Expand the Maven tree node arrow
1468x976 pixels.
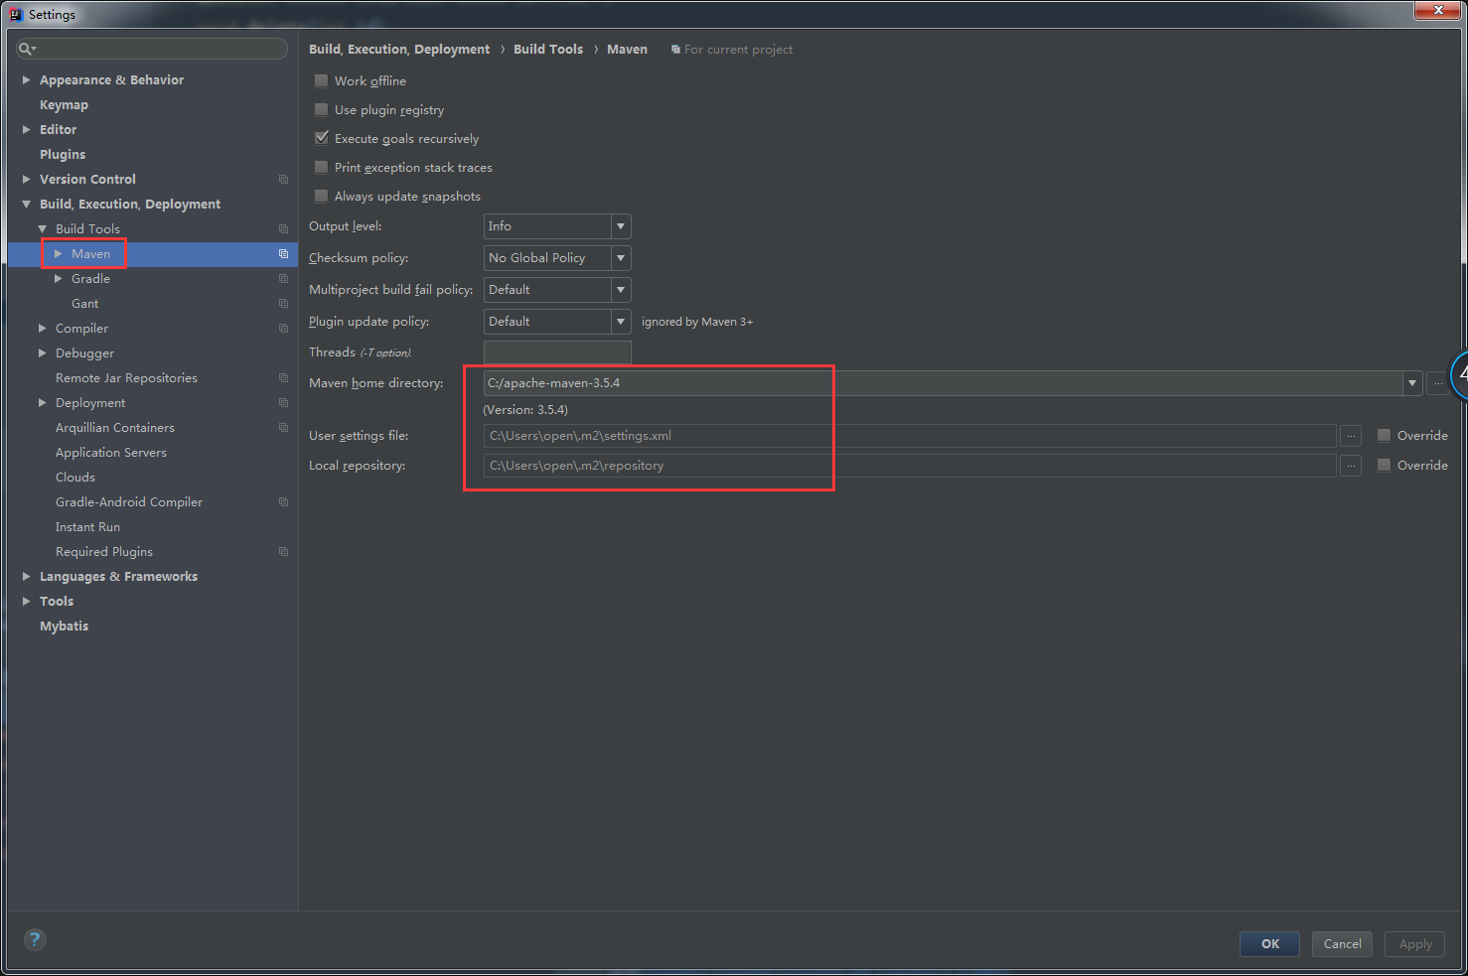(x=59, y=254)
